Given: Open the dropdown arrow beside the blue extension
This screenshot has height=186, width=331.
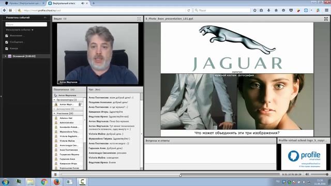Looking at the screenshot, I should point(311,10).
